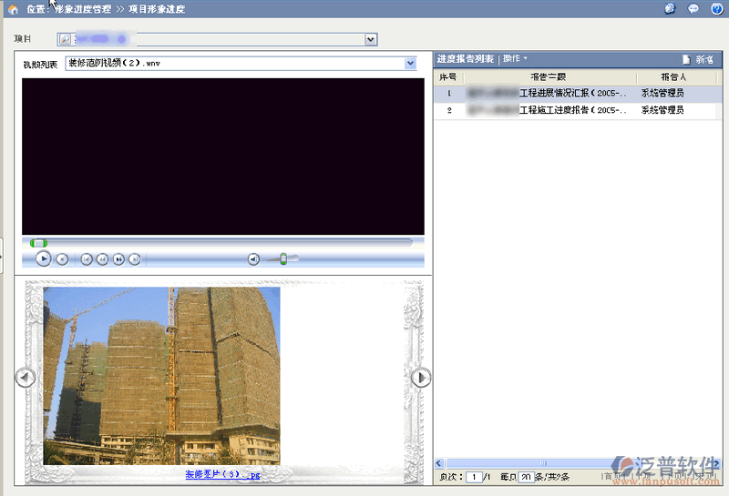Click the rewind playback button
This screenshot has width=729, height=496.
point(103,259)
